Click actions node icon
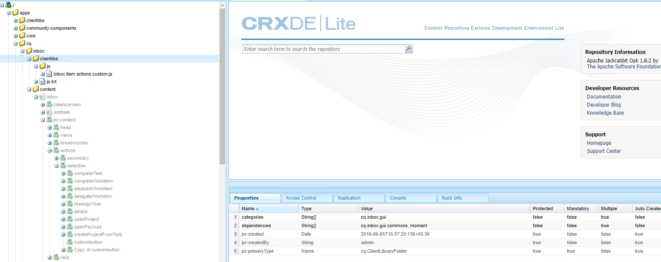661x262 pixels. pos(56,150)
